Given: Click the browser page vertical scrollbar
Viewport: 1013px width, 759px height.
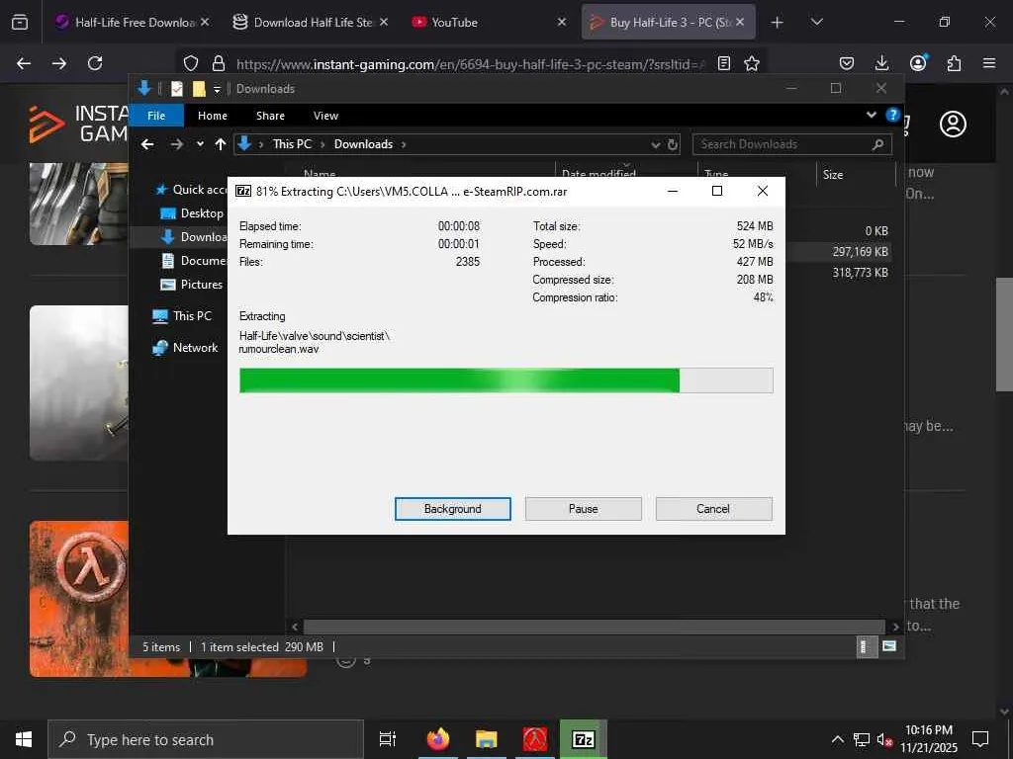Looking at the screenshot, I should pyautogui.click(x=1003, y=334).
